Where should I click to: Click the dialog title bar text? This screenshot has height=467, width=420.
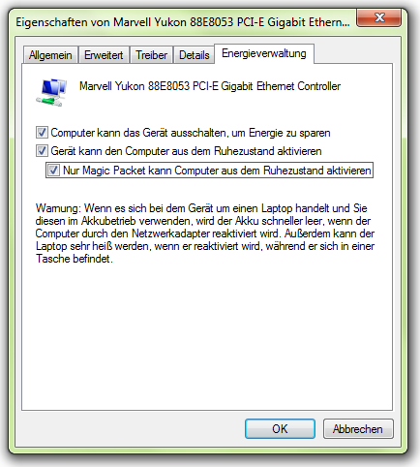(x=183, y=22)
